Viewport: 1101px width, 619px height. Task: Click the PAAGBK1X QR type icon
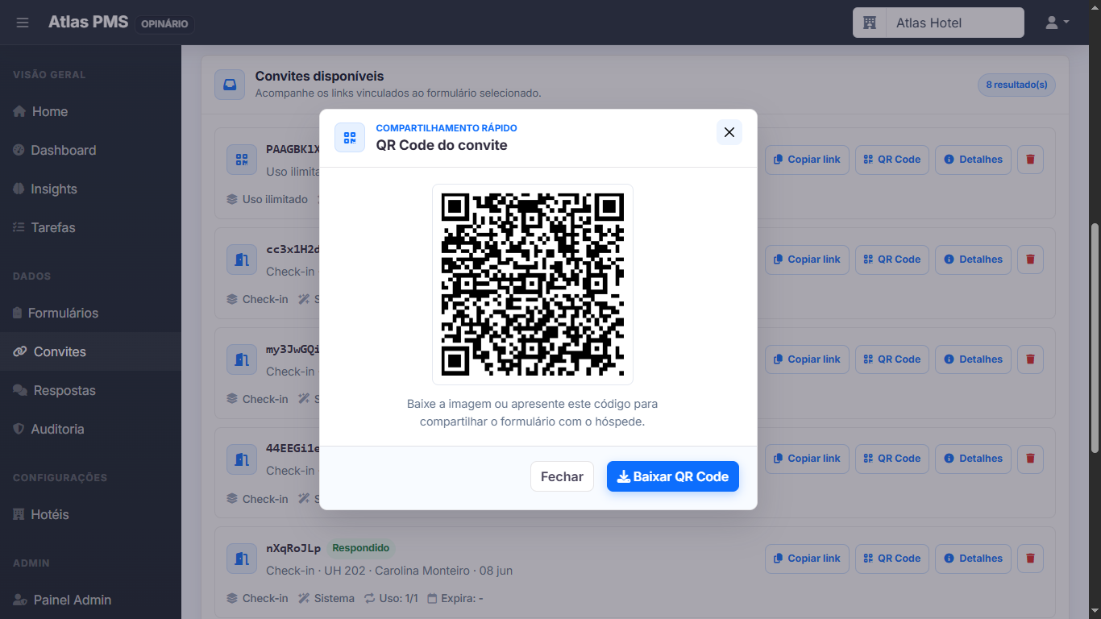242,160
